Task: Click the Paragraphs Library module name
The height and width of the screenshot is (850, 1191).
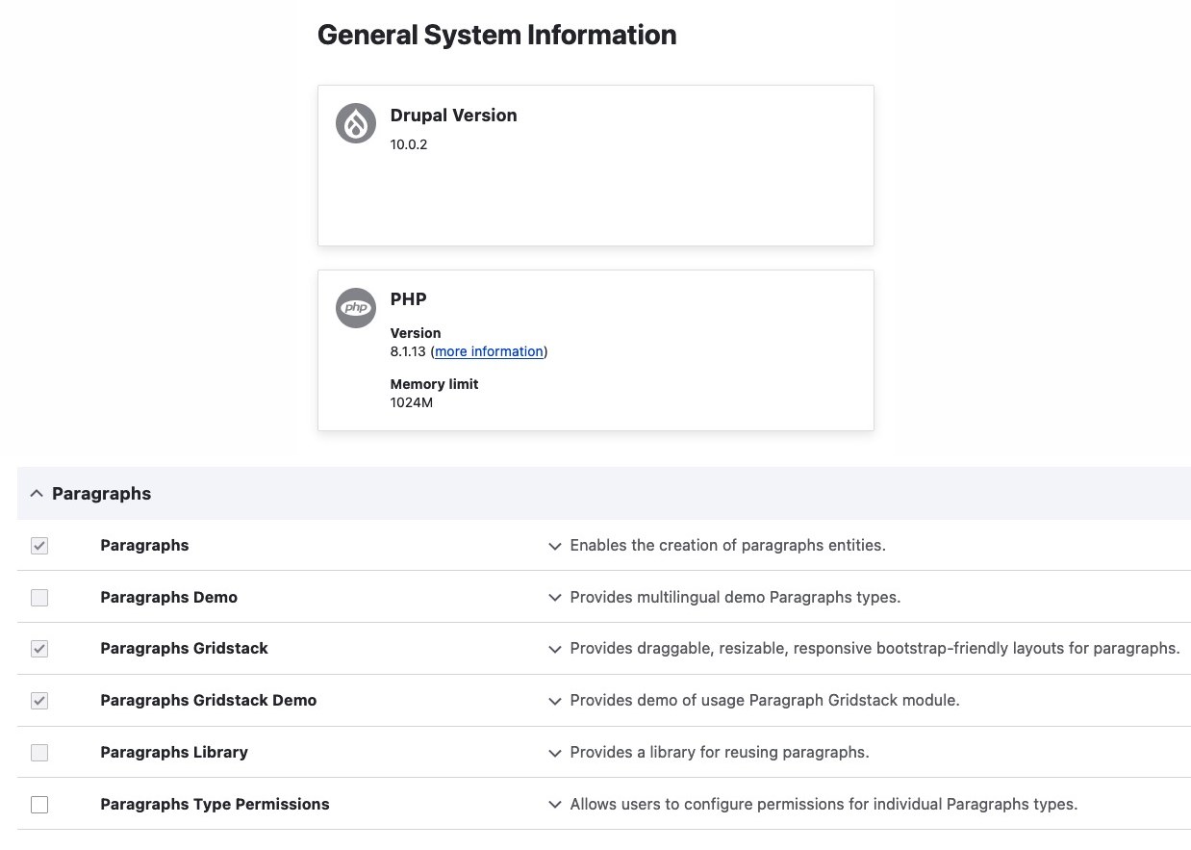Action: click(174, 752)
